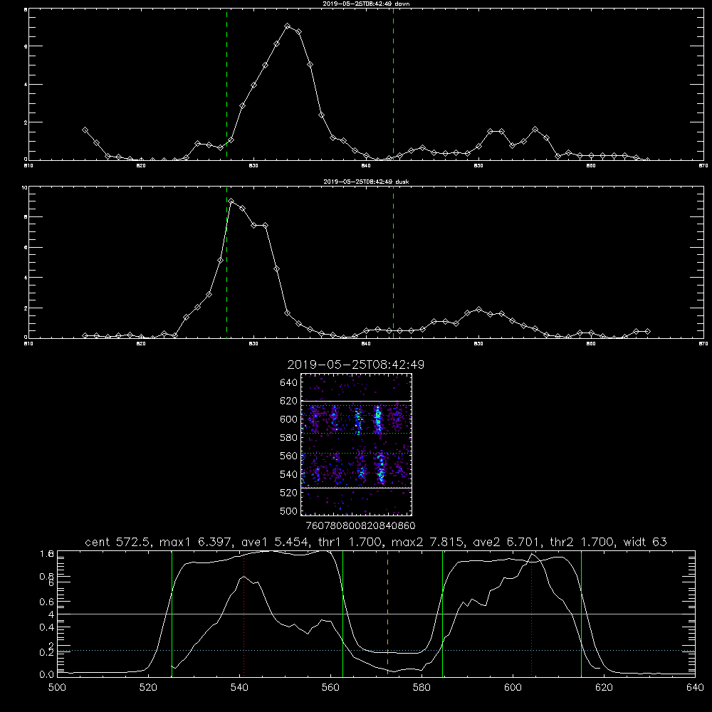Click the 540 label on spectral image y-axis
Image resolution: width=712 pixels, height=712 pixels.
coord(289,474)
